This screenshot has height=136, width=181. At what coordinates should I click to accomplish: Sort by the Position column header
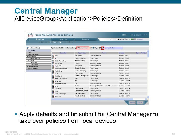[x=144, y=53]
